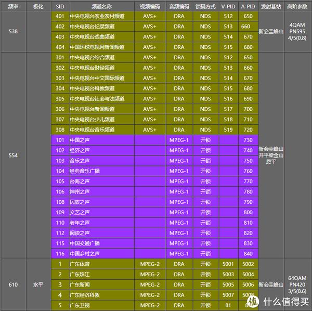Select radio channel 音乐之声
This screenshot has height=311, width=312.
tap(80, 161)
